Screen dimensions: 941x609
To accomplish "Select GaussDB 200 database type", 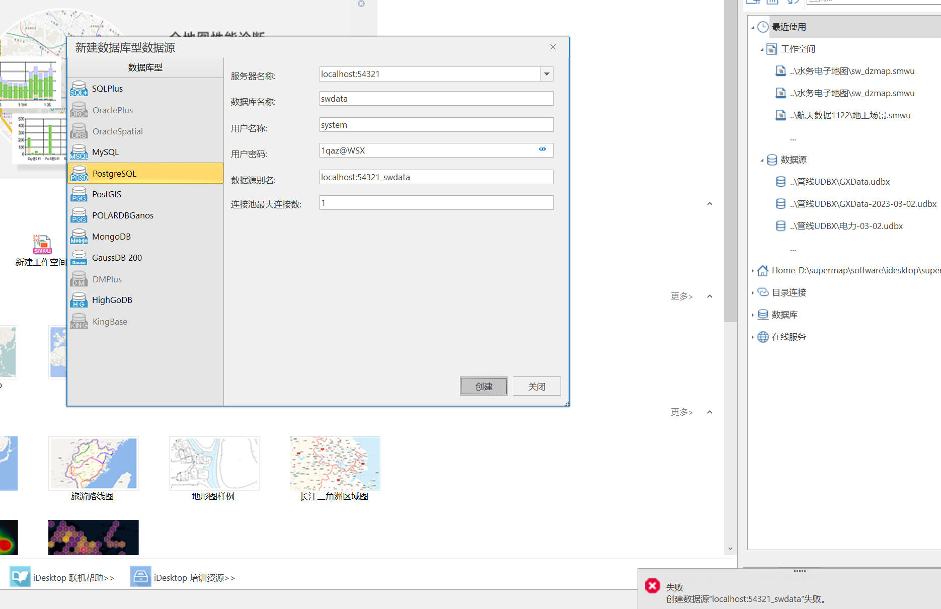I will (145, 258).
